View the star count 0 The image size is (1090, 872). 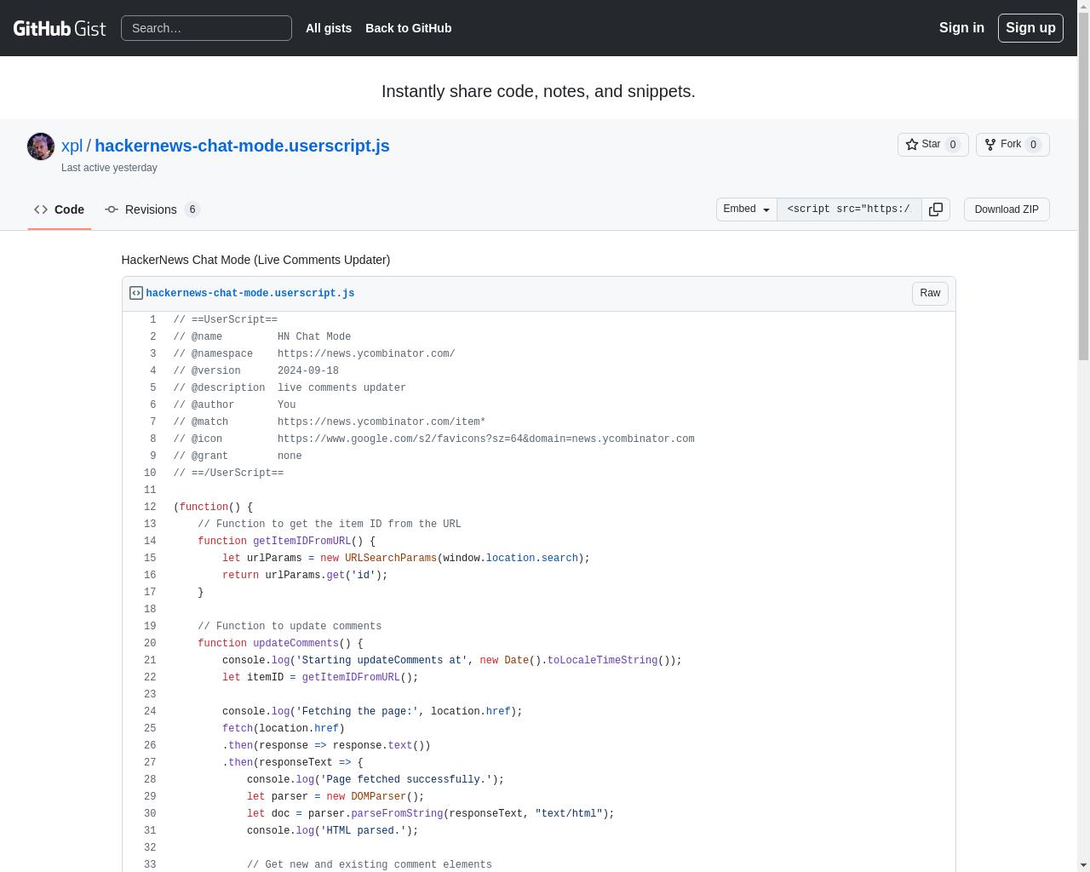[954, 145]
